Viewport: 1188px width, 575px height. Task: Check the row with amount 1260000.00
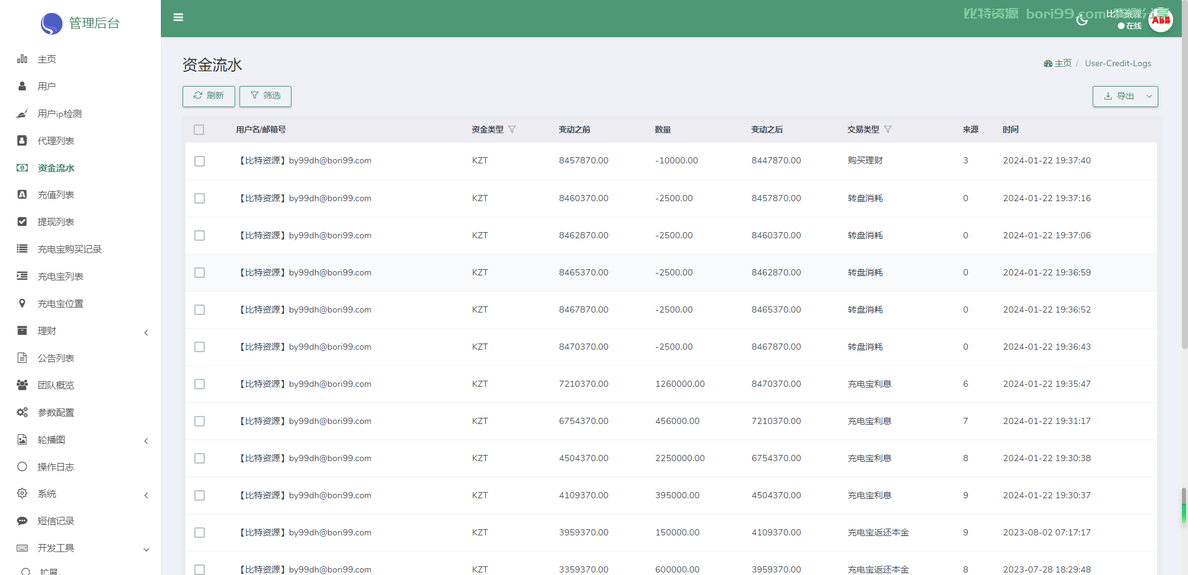(x=199, y=384)
